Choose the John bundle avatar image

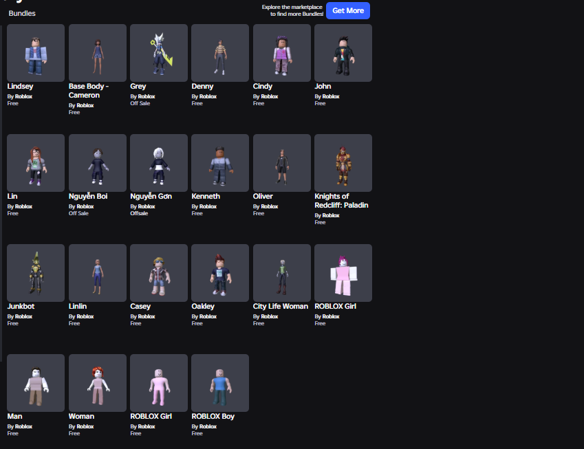pos(343,53)
